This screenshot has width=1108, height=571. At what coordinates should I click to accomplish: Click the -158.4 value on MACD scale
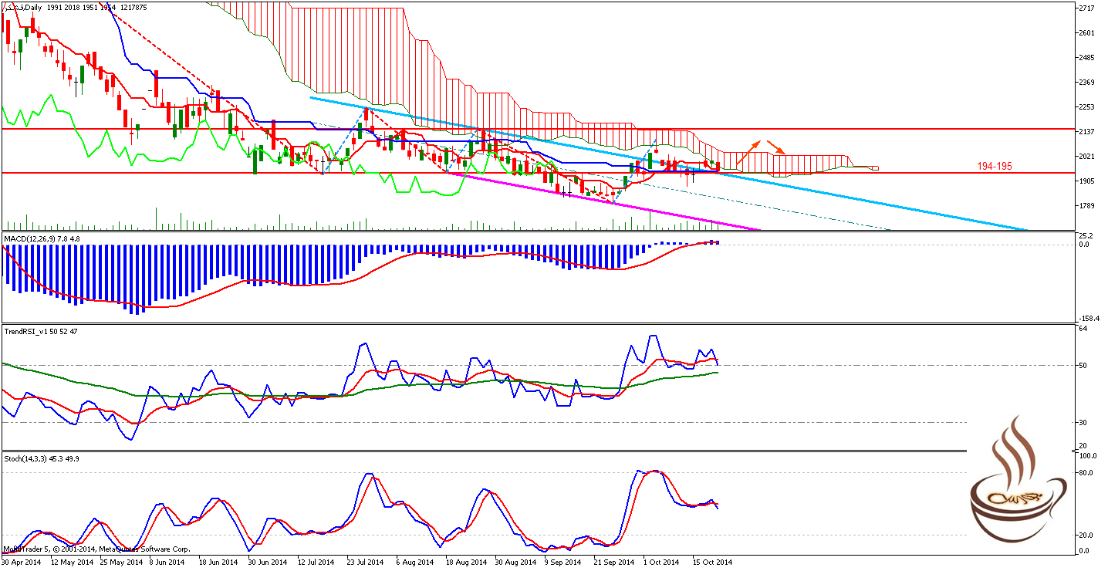point(1089,318)
